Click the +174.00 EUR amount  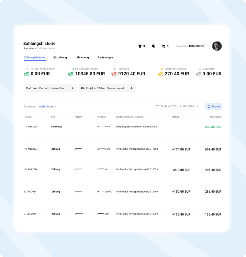(181, 149)
